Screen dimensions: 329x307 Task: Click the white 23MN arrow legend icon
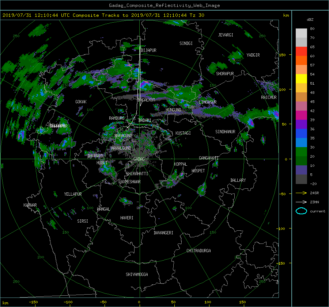[301, 202]
